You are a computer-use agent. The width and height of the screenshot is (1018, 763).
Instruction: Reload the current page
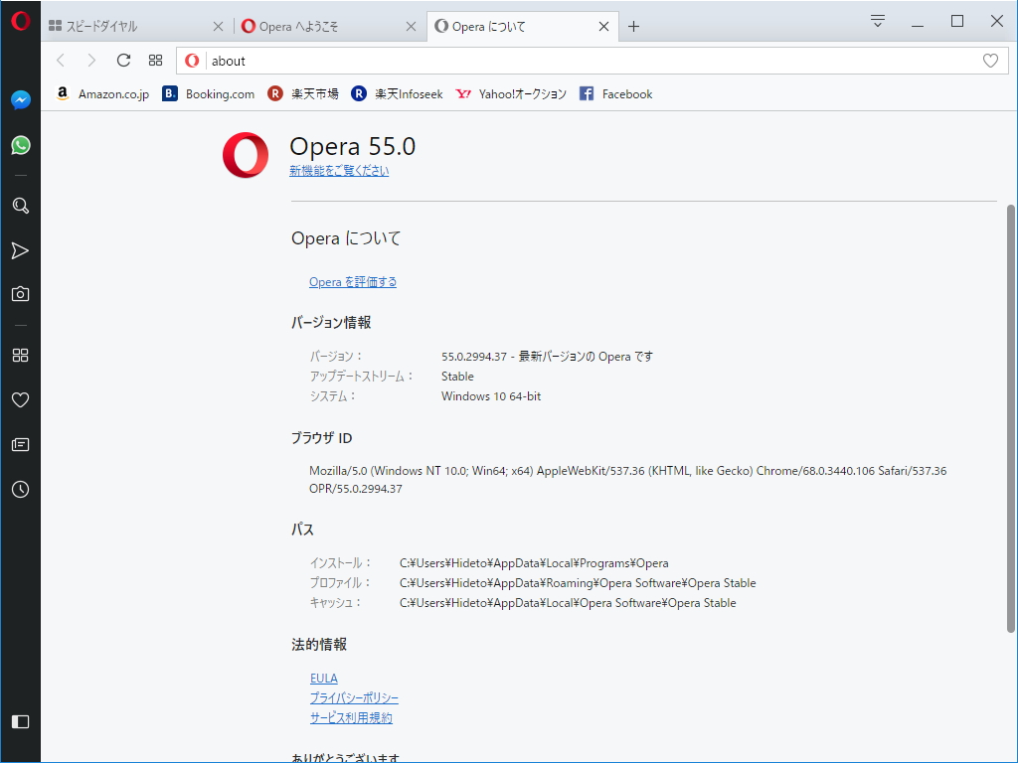click(x=122, y=61)
